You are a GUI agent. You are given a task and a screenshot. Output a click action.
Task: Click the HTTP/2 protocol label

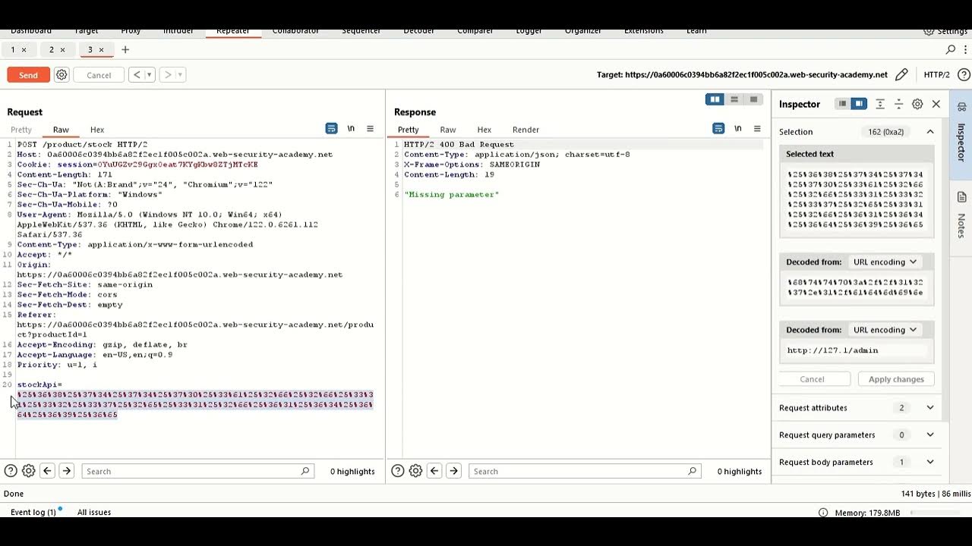(937, 75)
